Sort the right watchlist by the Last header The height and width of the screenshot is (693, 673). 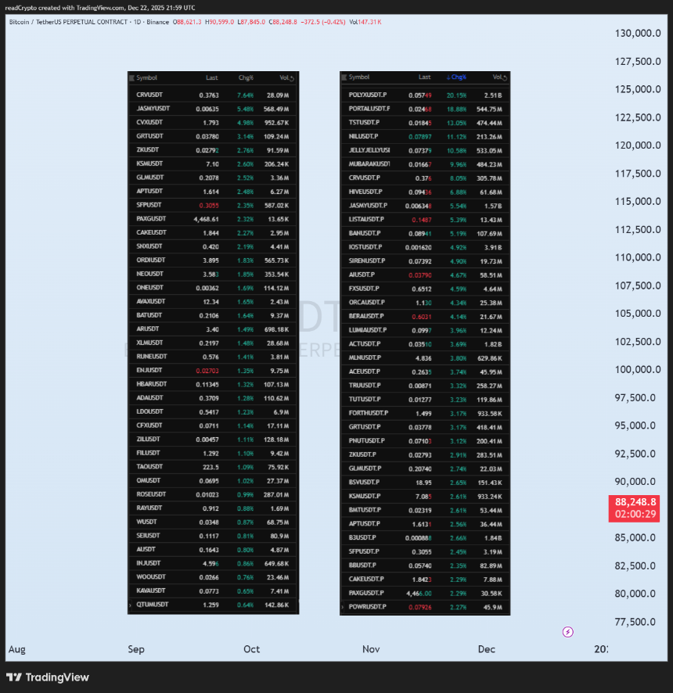(424, 77)
